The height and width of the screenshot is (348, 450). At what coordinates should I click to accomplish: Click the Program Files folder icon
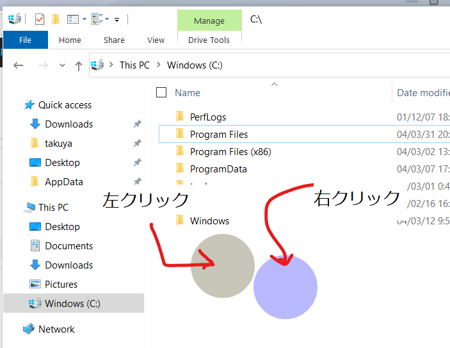[180, 134]
